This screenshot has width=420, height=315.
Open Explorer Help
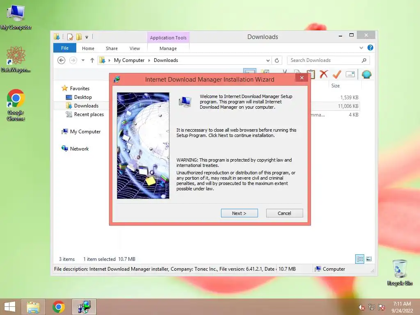tap(370, 48)
